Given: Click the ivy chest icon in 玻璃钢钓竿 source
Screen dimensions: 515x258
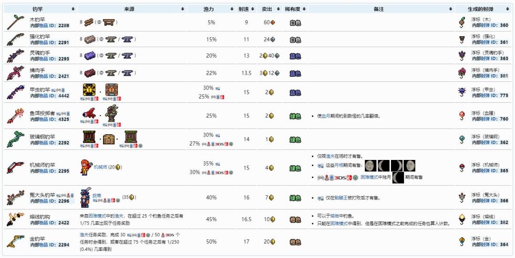Looking at the screenshot, I should coord(109,139).
